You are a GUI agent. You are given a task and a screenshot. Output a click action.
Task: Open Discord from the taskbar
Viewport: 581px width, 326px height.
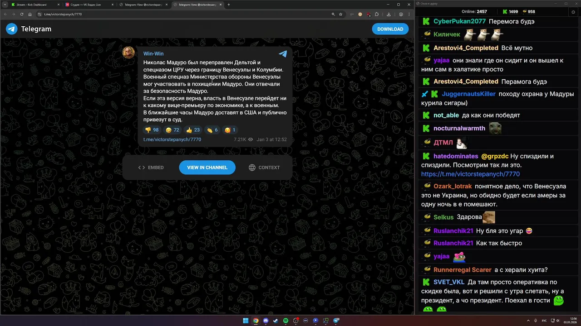point(266,321)
